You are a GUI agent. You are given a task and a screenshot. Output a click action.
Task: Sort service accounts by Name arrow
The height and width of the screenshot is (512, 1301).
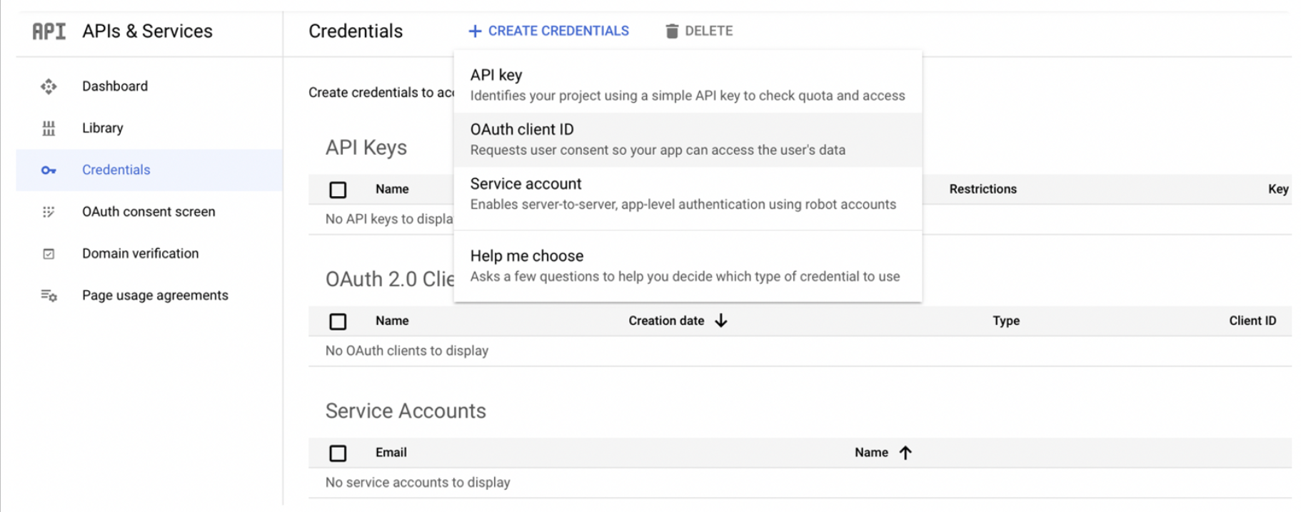(x=905, y=453)
